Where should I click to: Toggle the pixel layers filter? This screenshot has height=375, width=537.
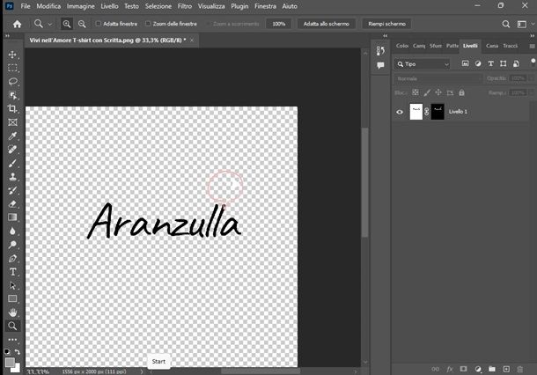[465, 63]
